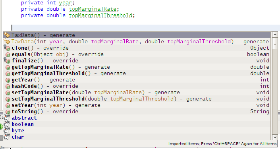This screenshot has width=280, height=149.
Task: Click method icon beside setTopMarginalThreshold
Action: click(8, 99)
